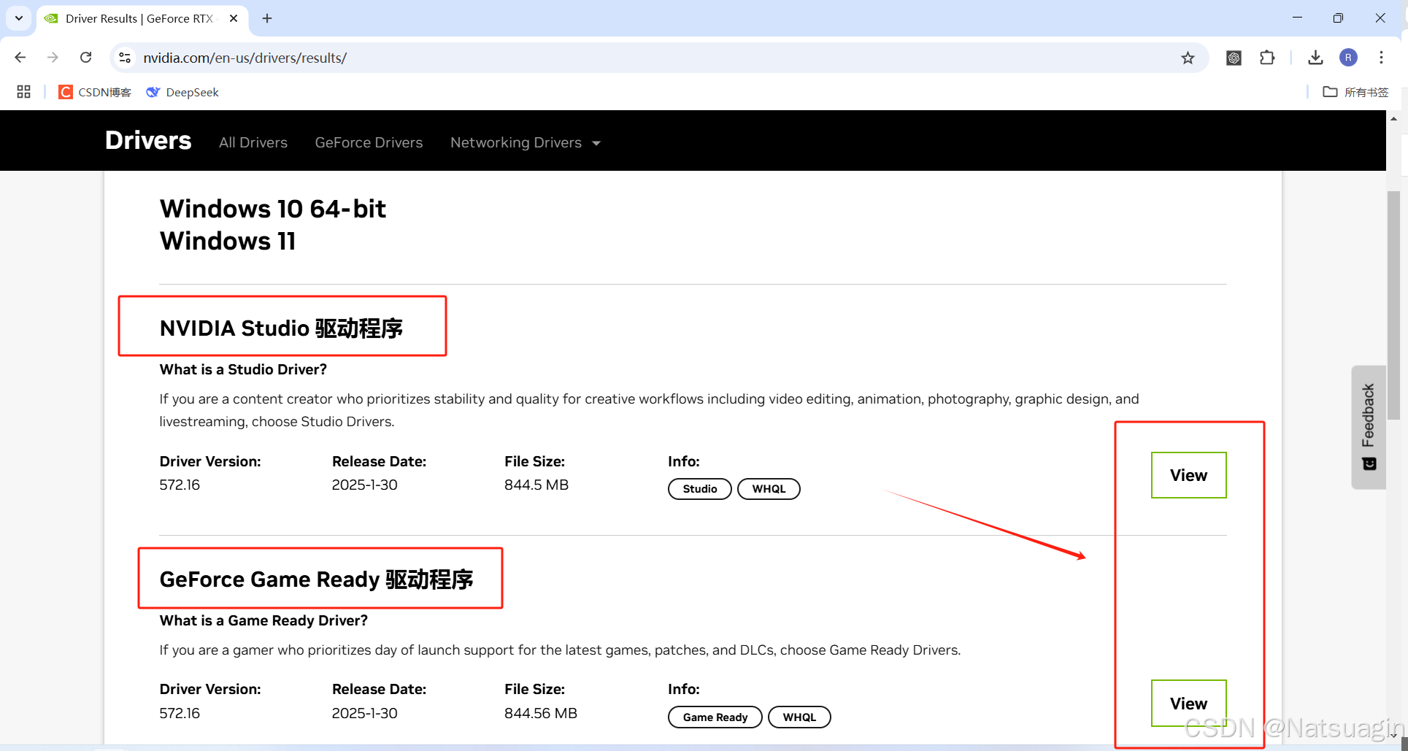Minimize the browser window
1408x751 pixels.
pos(1297,18)
